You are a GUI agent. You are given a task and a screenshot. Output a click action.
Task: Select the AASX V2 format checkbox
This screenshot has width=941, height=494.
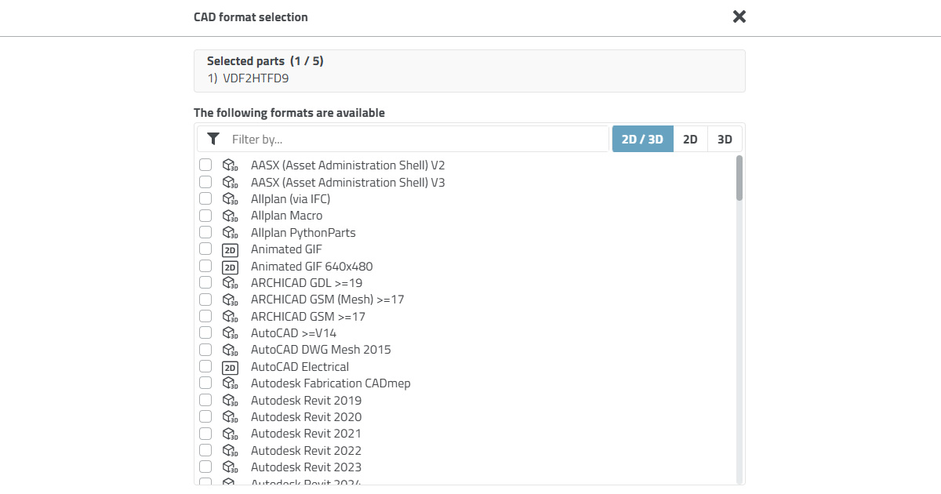pyautogui.click(x=205, y=165)
